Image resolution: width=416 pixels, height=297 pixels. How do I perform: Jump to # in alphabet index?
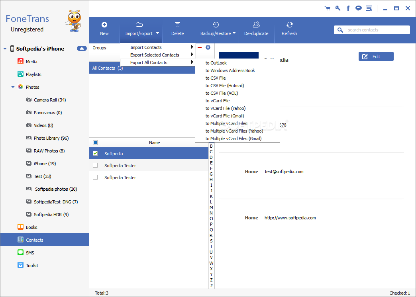point(211,285)
